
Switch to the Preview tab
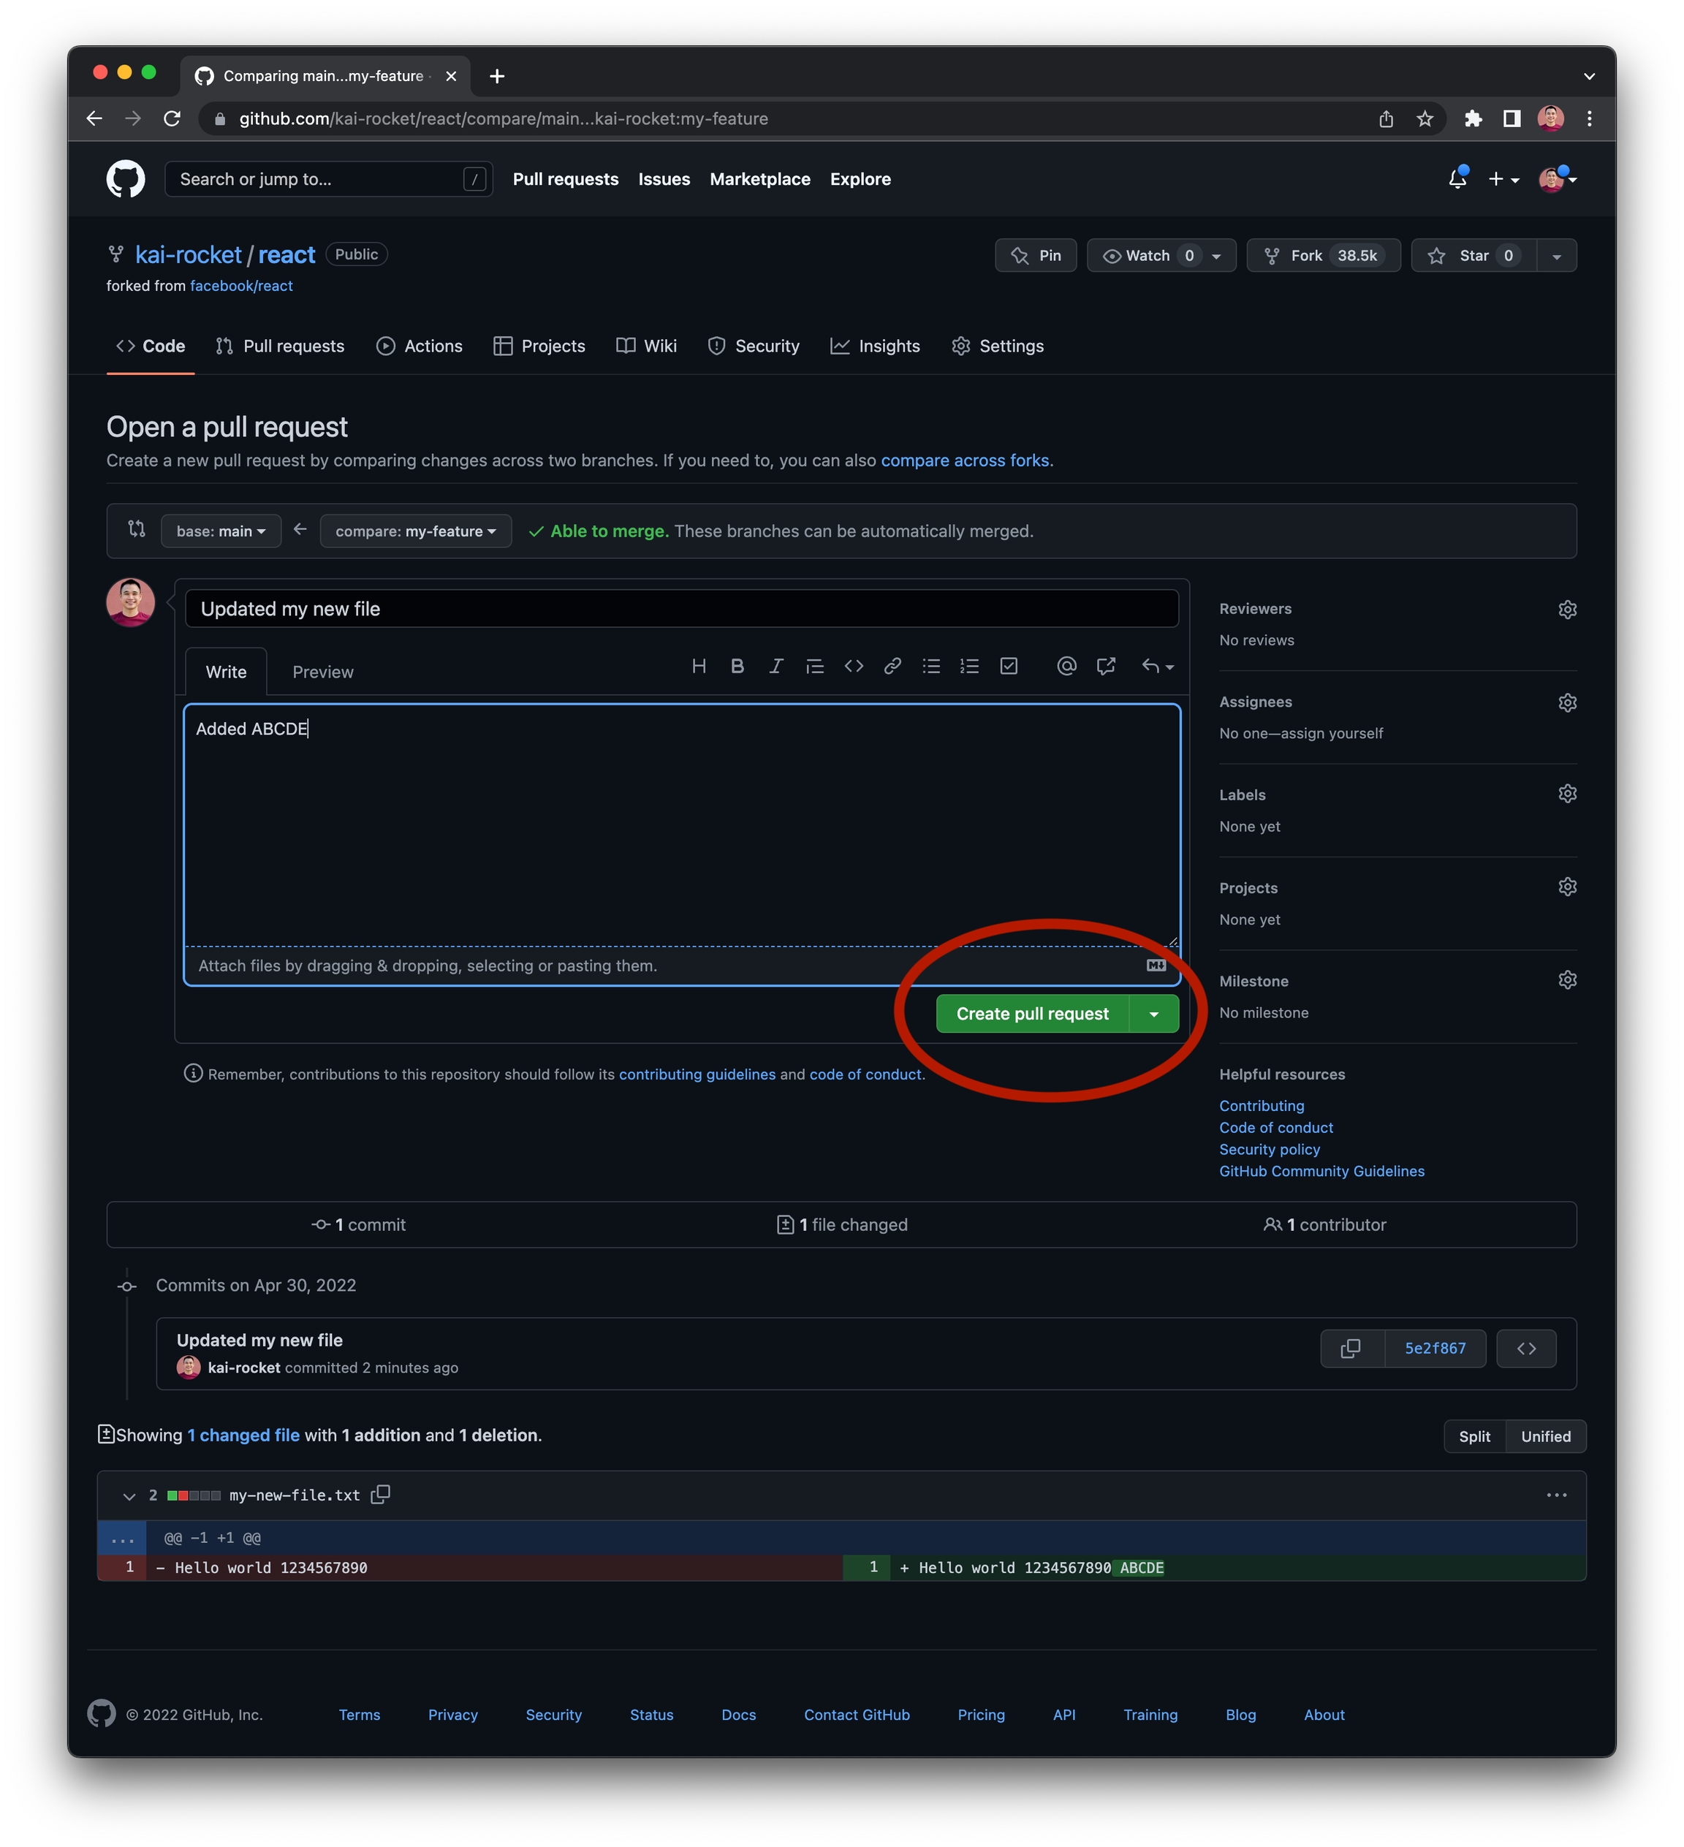(322, 672)
